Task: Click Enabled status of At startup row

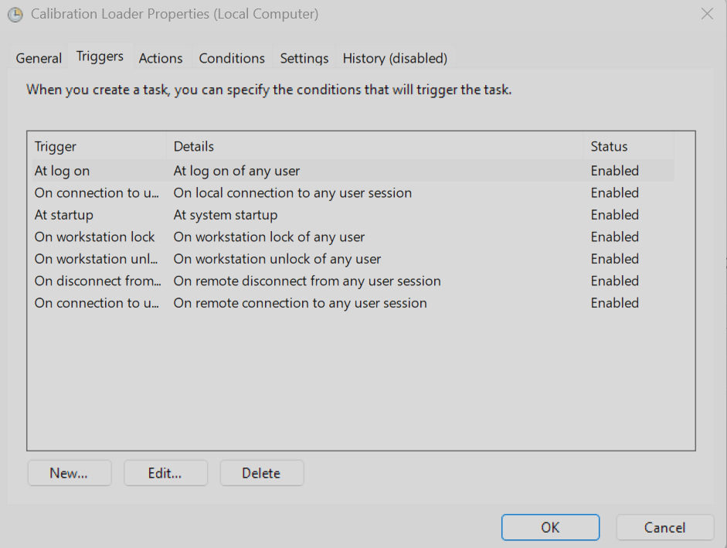Action: [615, 215]
